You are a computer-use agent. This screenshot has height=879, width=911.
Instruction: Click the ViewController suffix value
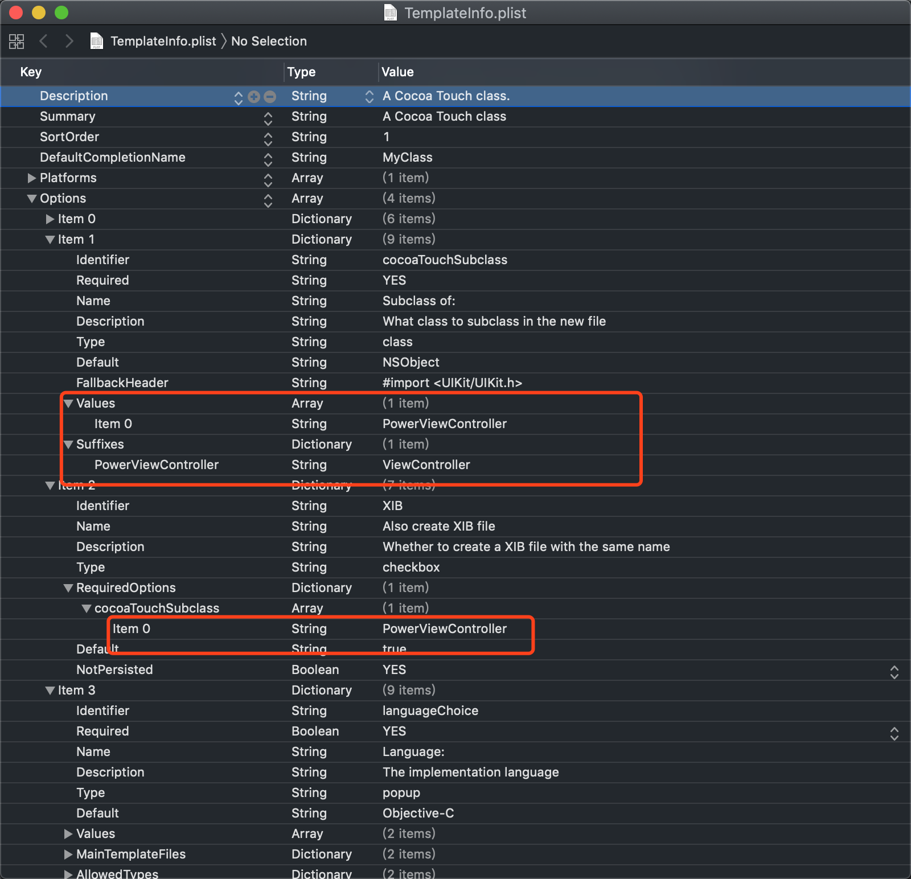pos(426,465)
